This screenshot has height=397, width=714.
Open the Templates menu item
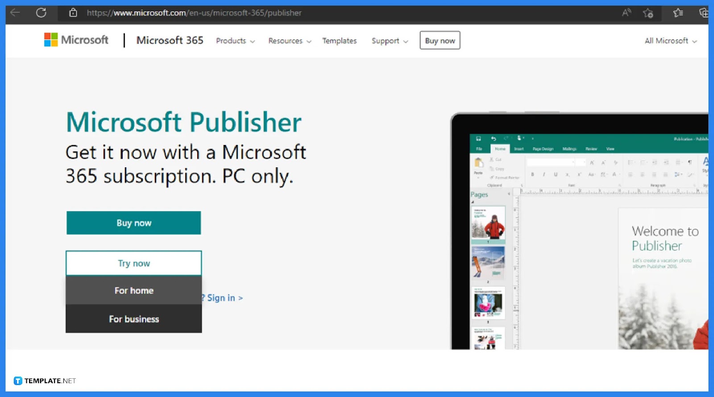(339, 41)
